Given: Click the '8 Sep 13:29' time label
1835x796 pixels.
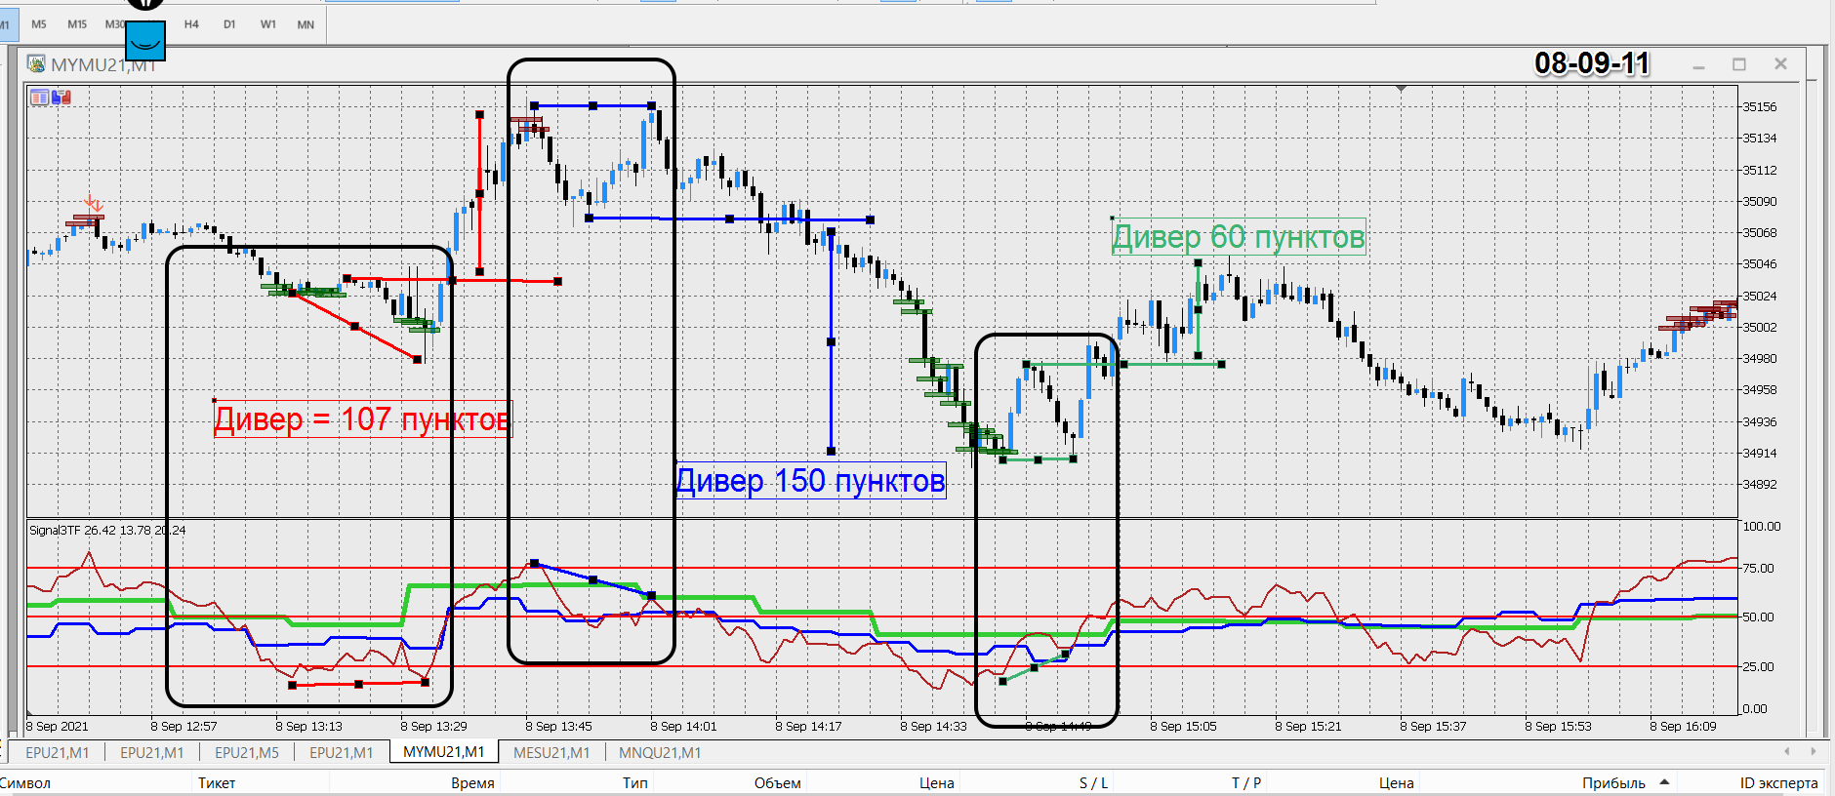Looking at the screenshot, I should [433, 726].
